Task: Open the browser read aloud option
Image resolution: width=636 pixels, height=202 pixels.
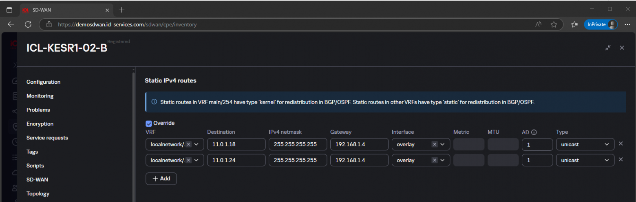Action: click(538, 24)
